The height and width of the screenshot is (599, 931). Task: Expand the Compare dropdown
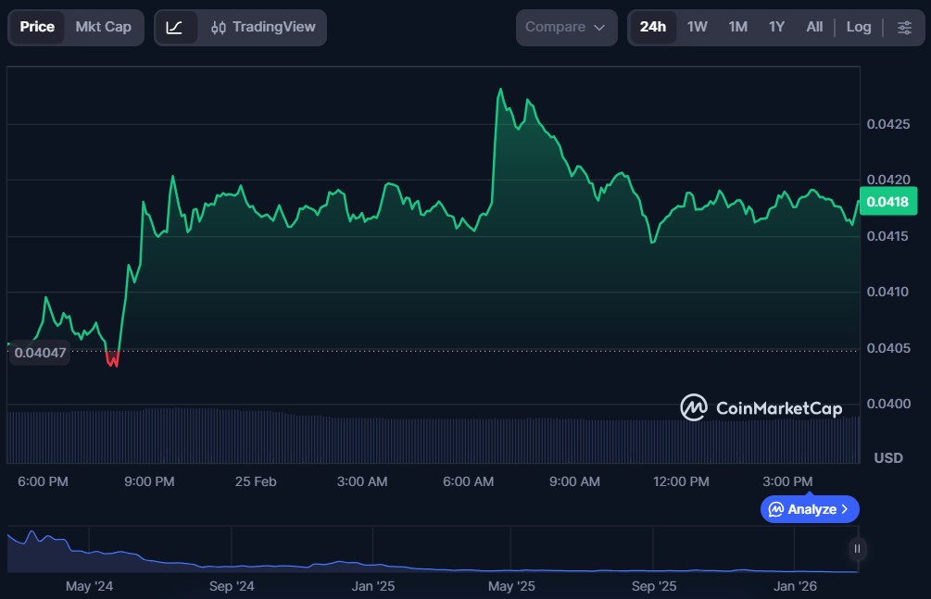[x=565, y=27]
